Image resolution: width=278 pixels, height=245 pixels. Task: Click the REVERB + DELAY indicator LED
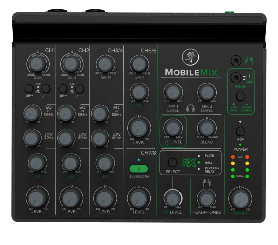tap(199, 169)
